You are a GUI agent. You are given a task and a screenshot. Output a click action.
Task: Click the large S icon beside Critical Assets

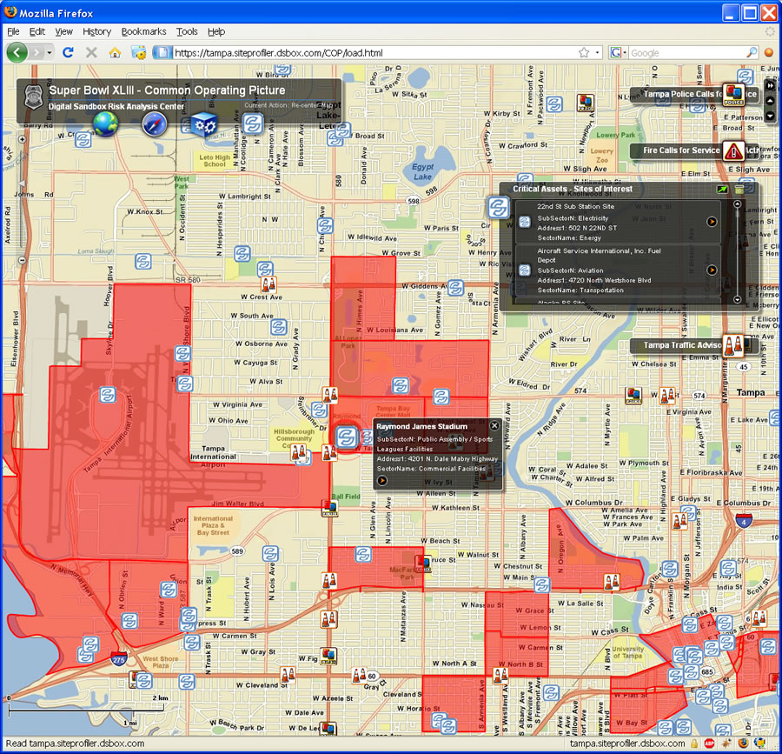498,207
